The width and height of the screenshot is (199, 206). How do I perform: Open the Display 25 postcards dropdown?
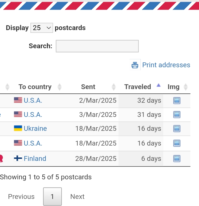click(42, 28)
